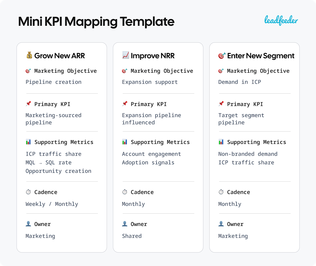Click the target icon beside Enter New Segment
316x266 pixels.
pos(222,55)
